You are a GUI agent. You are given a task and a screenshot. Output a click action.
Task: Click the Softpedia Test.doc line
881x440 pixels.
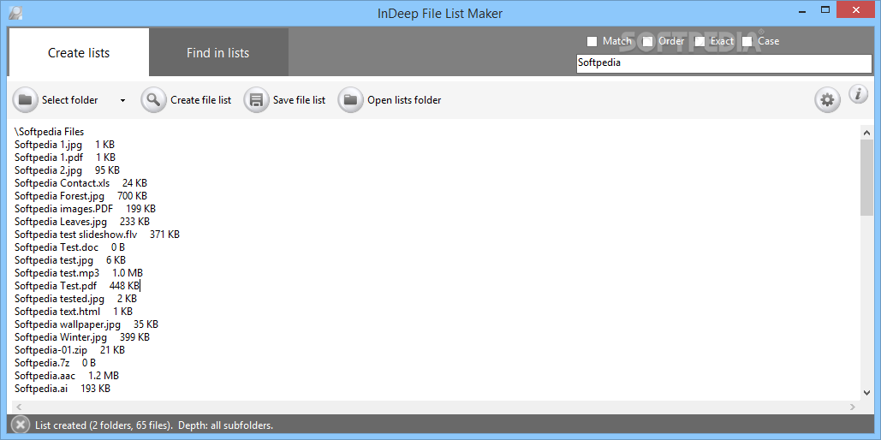pos(69,247)
